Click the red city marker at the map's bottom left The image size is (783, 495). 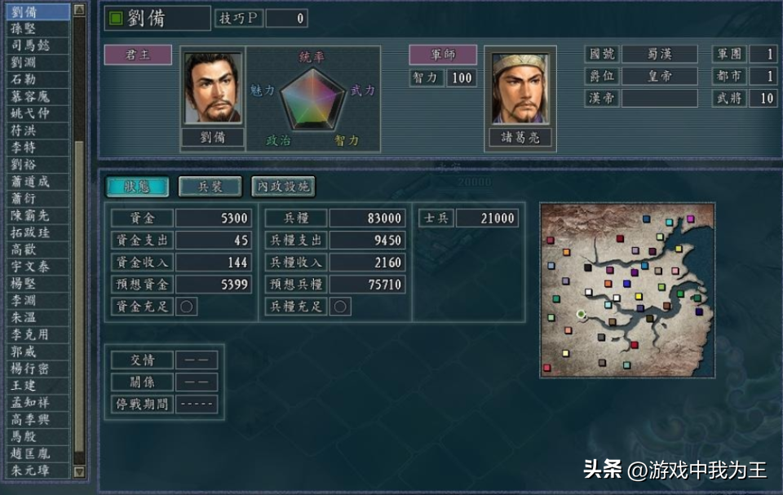point(547,368)
